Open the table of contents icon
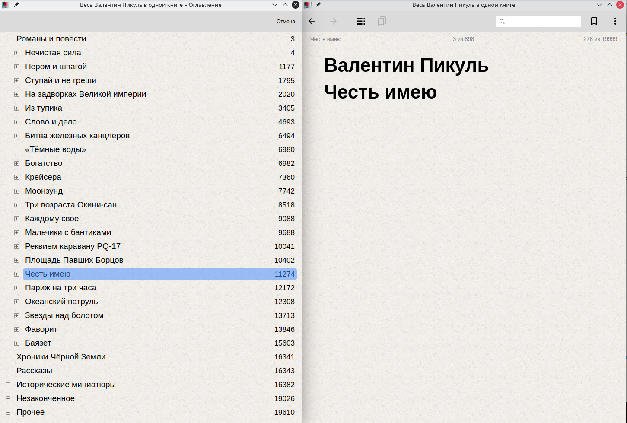 (361, 21)
